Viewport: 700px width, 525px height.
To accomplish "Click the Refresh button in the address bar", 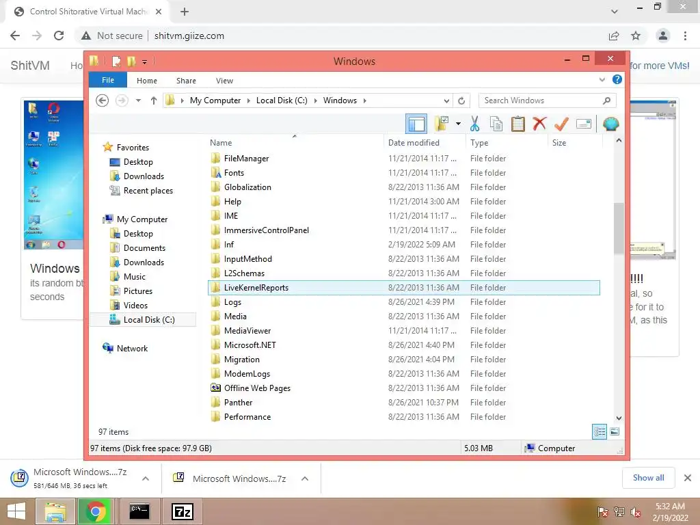I will (x=461, y=100).
